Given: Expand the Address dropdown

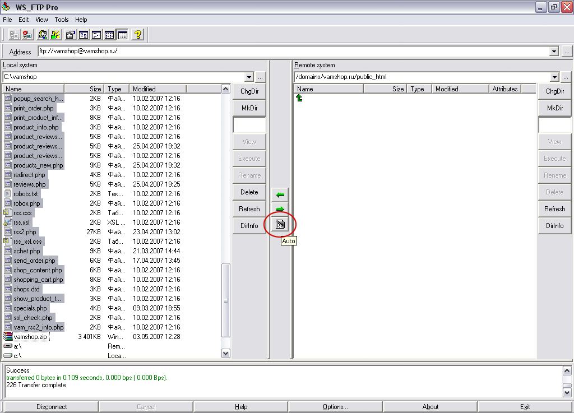Looking at the screenshot, I should pos(554,52).
